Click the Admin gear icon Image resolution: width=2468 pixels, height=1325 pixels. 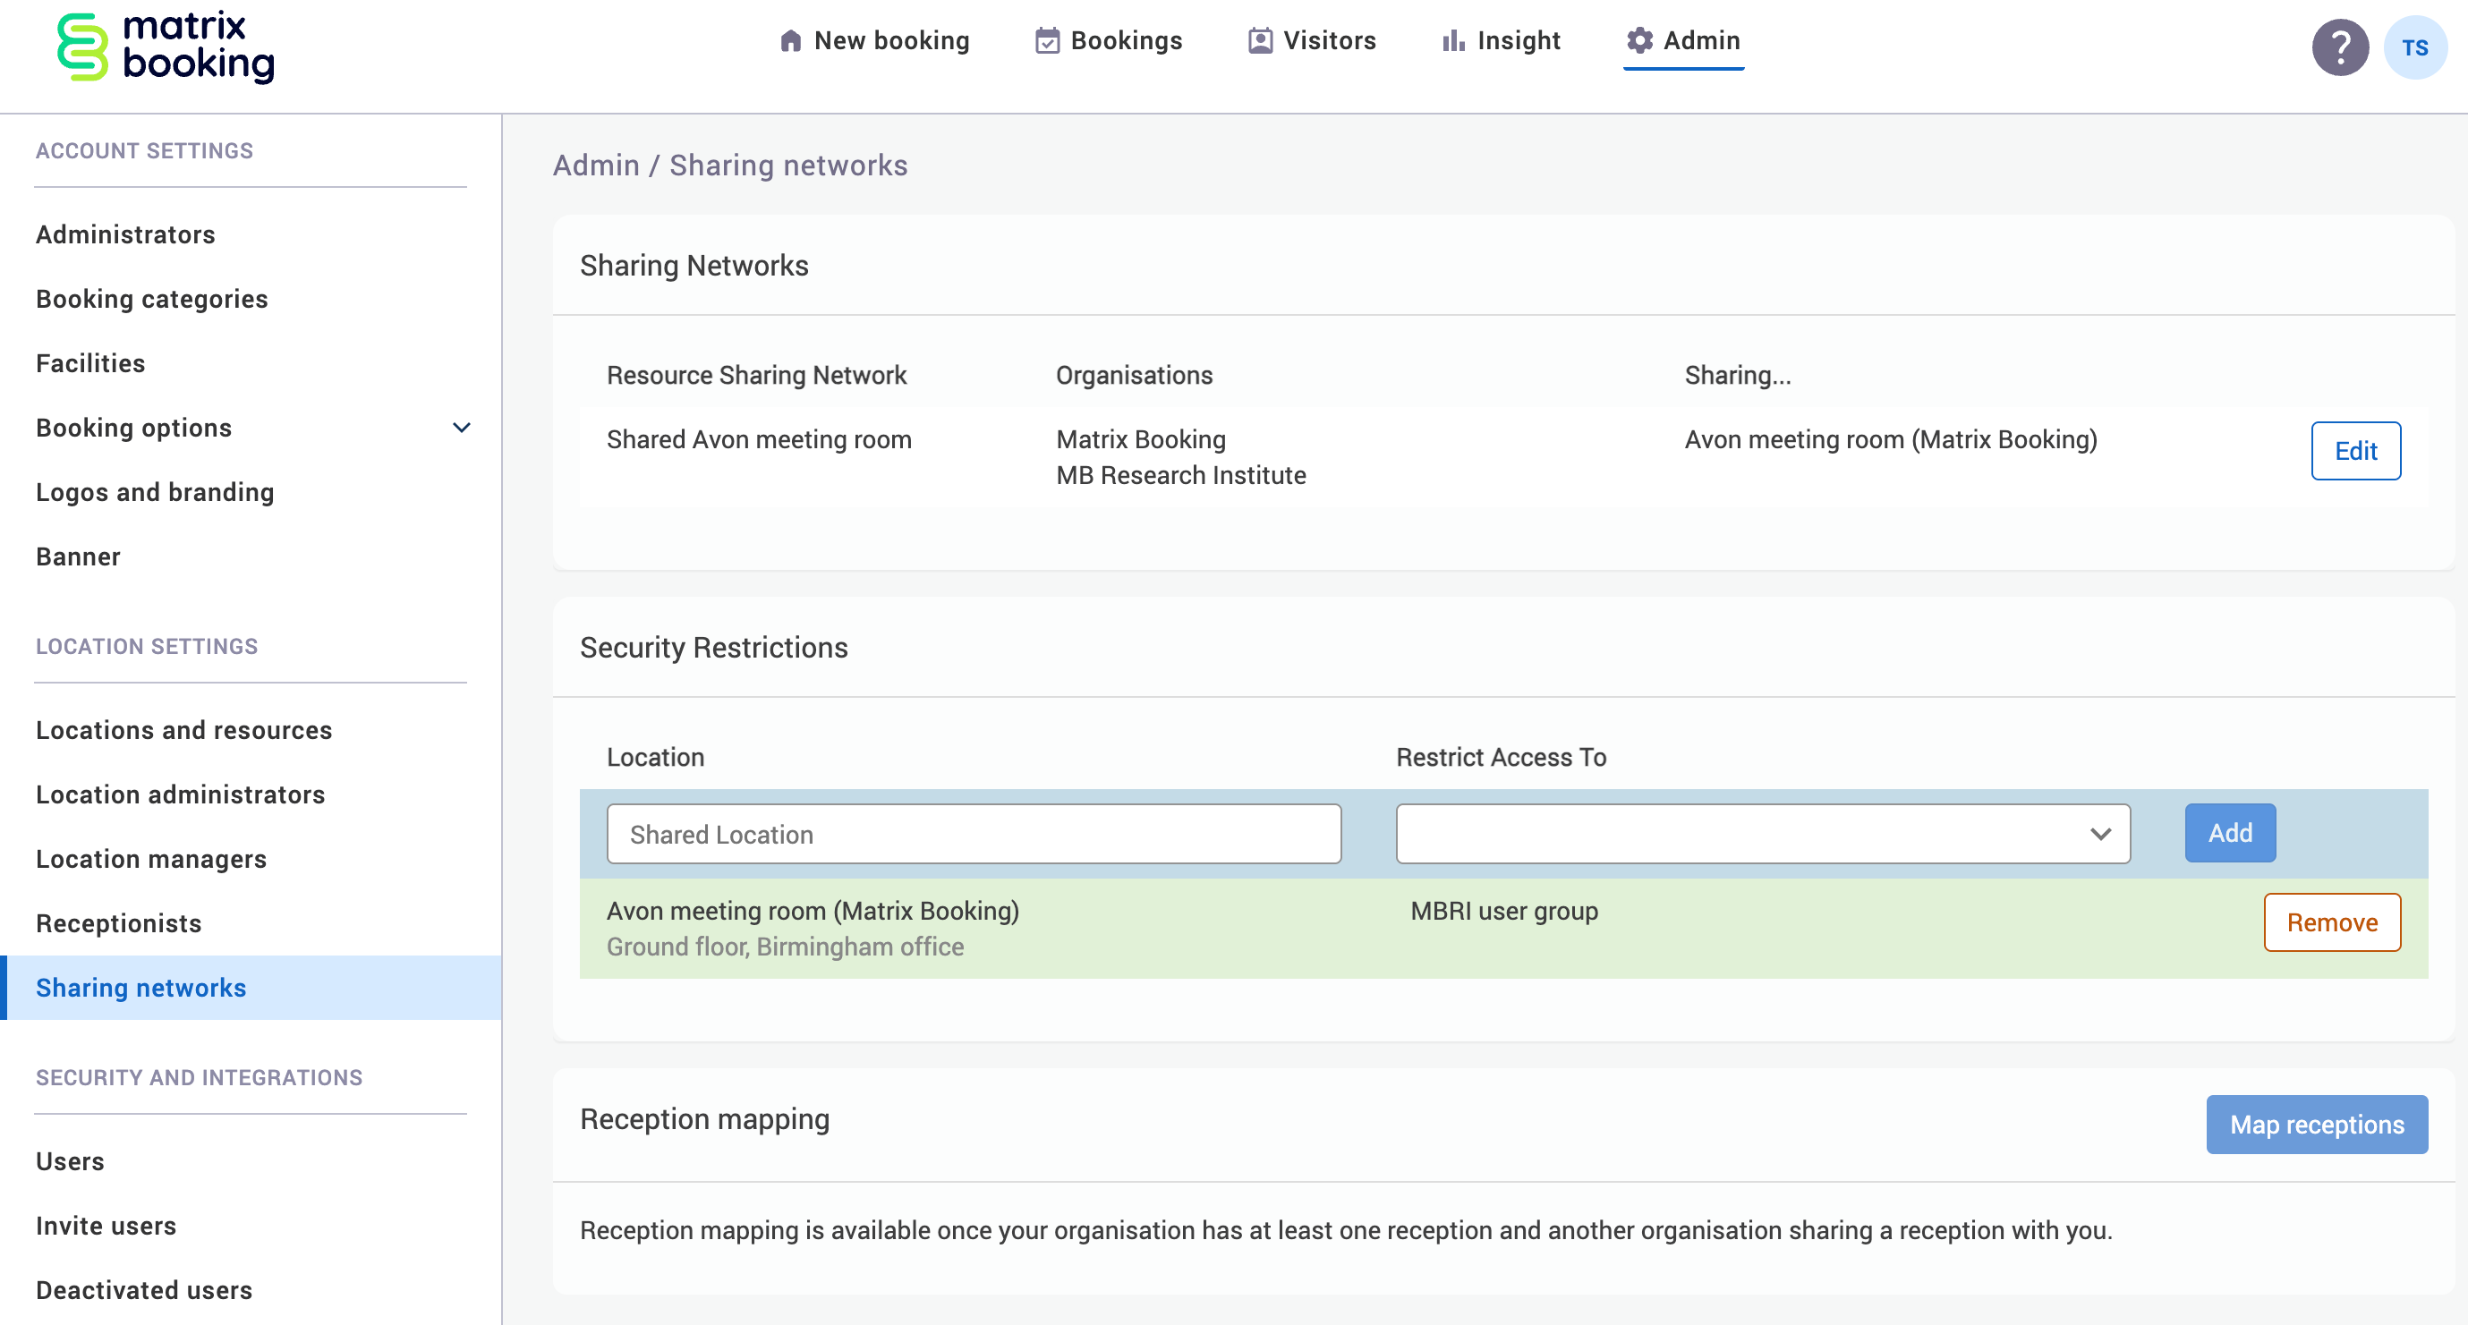(1640, 41)
